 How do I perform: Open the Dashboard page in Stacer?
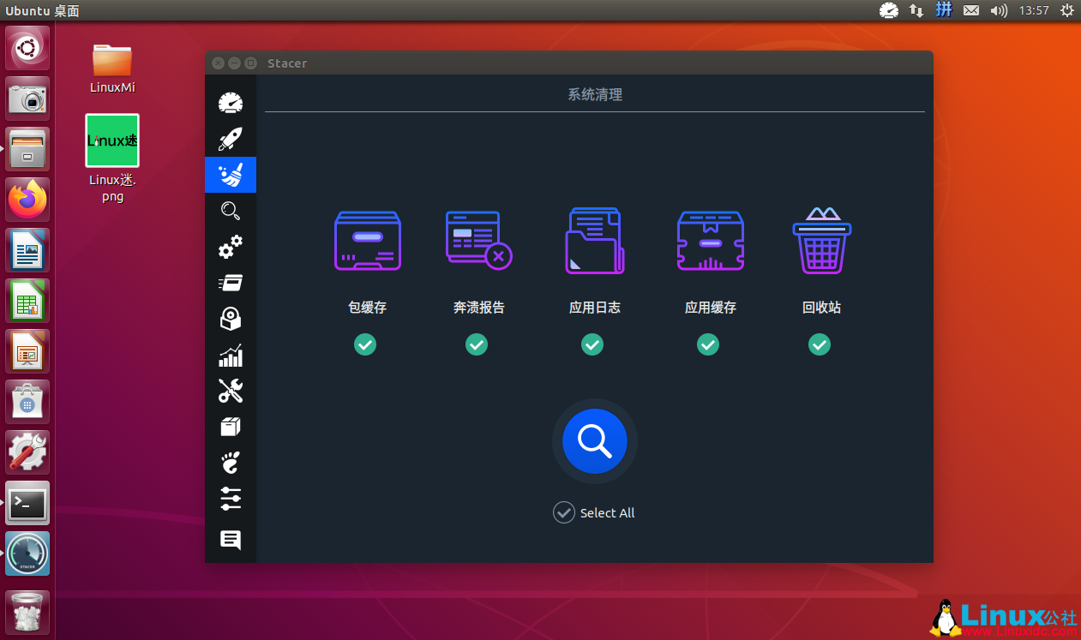coord(230,103)
